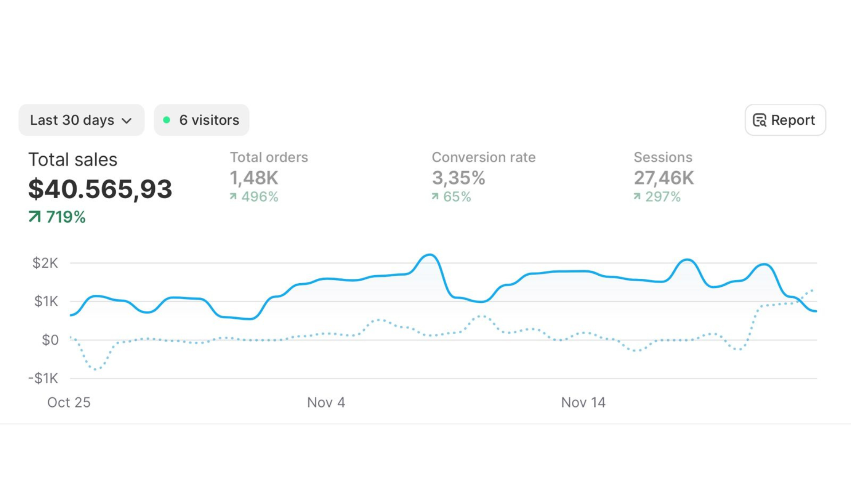Click the green live visitors status dot
Viewport: 851px width, 478px height.
[167, 120]
